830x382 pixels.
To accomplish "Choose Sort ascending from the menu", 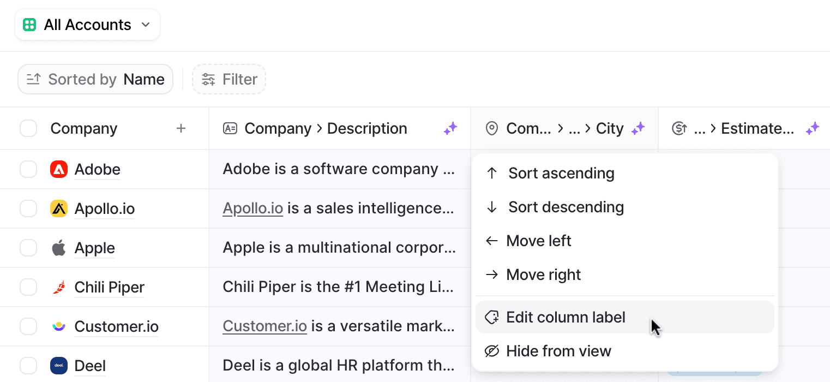I will click(x=625, y=174).
